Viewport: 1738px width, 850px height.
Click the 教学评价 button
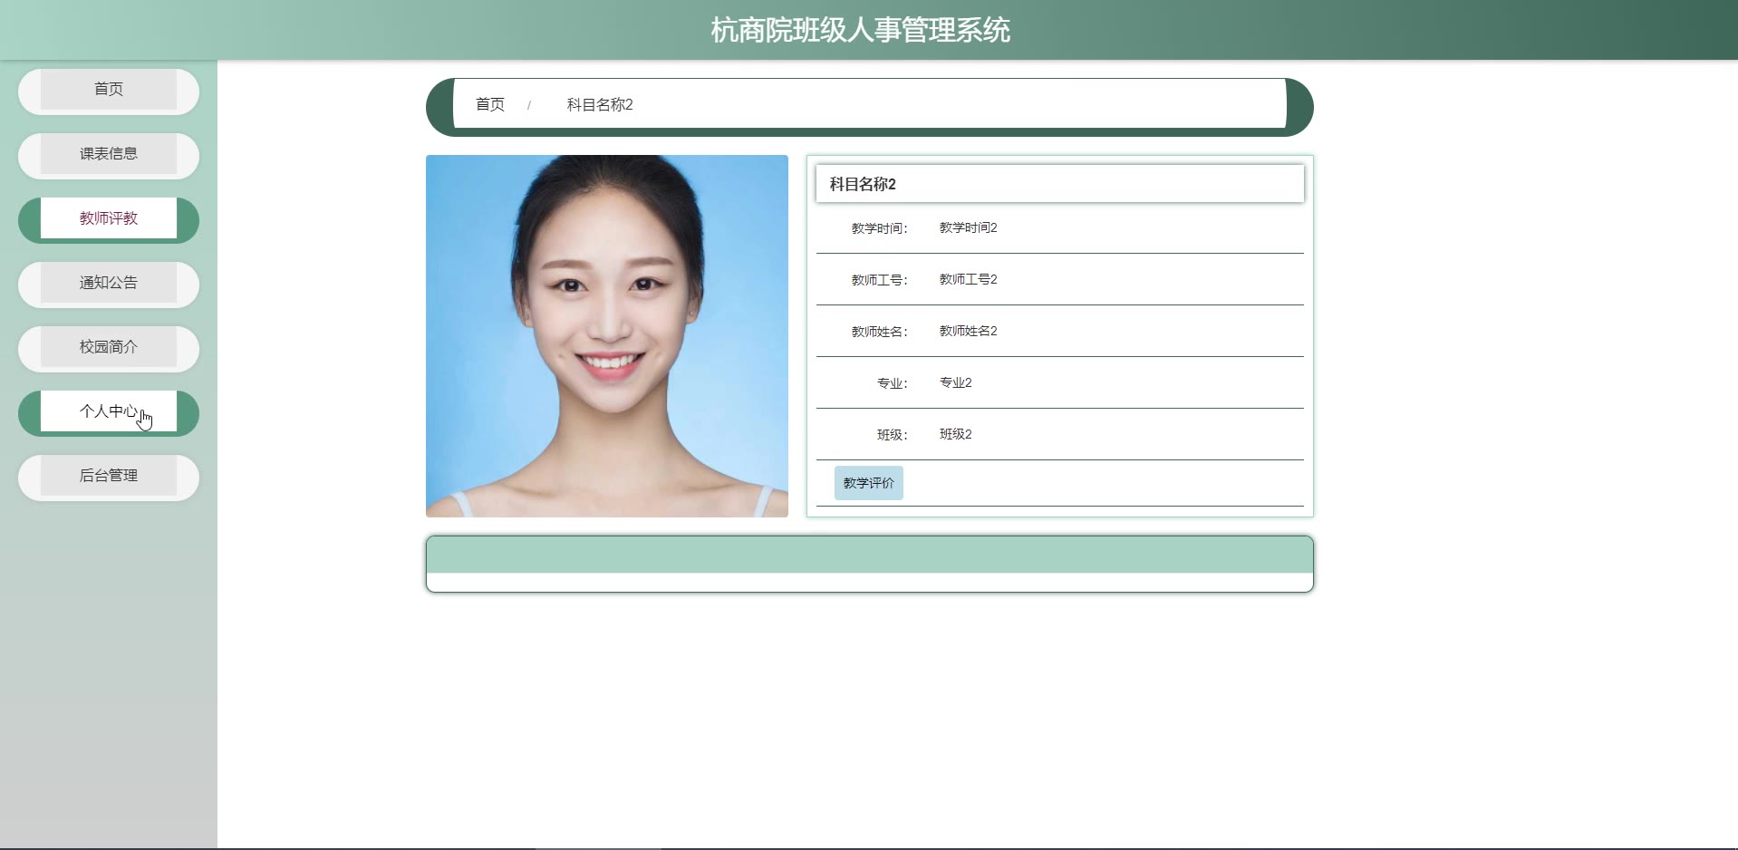tap(869, 483)
